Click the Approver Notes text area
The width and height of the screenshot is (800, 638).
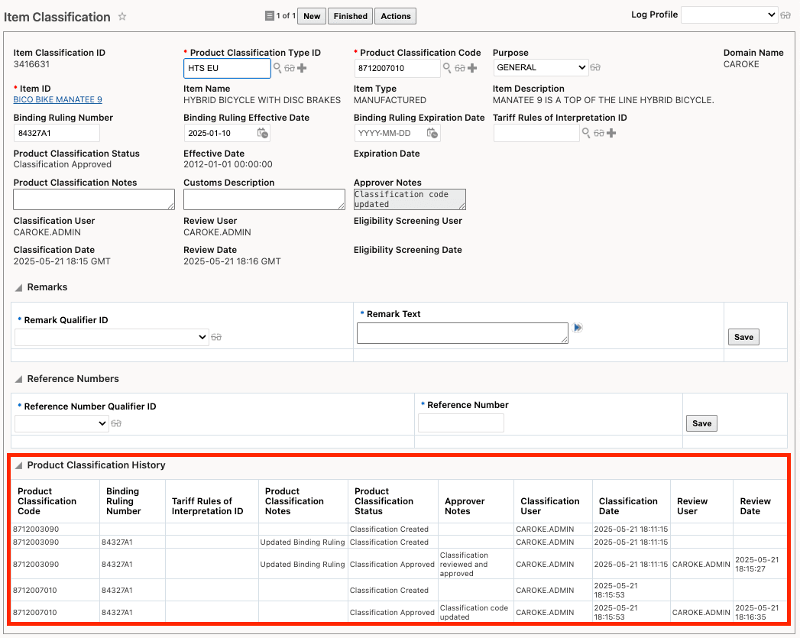tap(410, 199)
